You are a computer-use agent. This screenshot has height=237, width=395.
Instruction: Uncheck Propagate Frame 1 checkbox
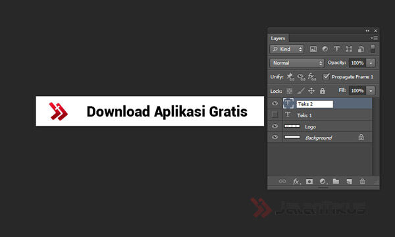click(x=327, y=76)
